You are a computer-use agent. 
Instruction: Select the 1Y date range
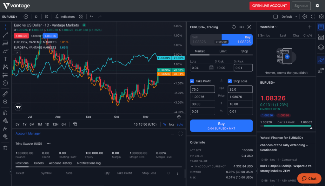[25, 124]
